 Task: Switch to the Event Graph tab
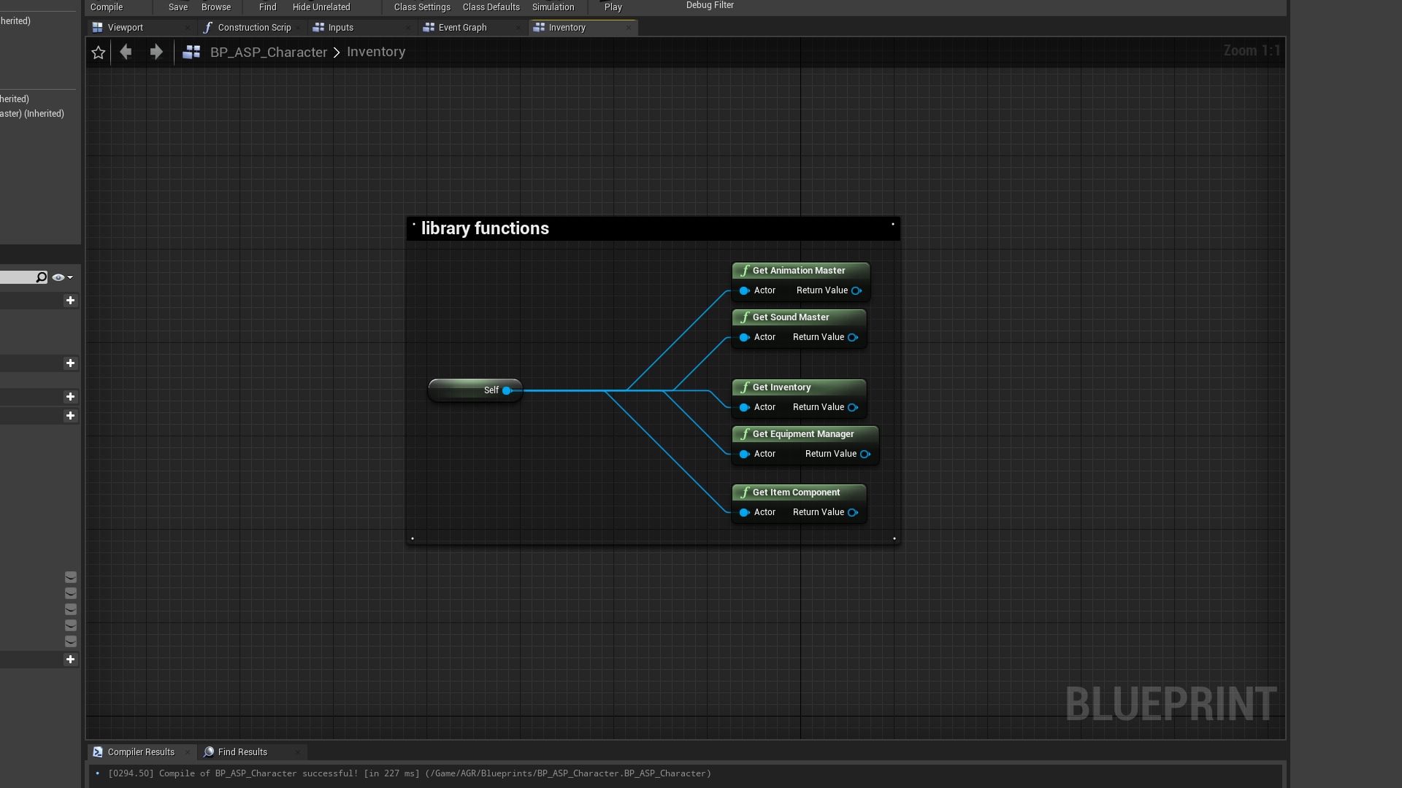[462, 28]
